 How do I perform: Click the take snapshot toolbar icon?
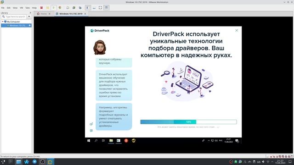(68, 8)
